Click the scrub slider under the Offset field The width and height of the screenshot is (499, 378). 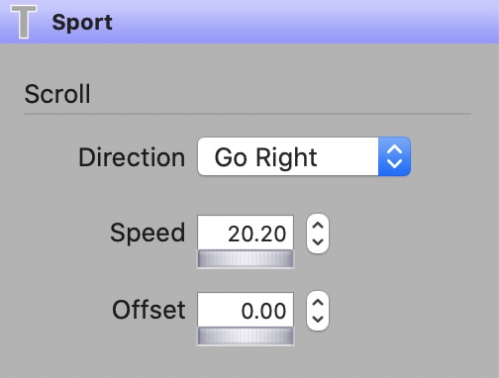(x=246, y=336)
